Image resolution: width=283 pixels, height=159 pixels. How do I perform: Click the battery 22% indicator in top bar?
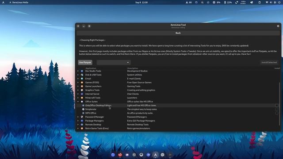pos(228,2)
